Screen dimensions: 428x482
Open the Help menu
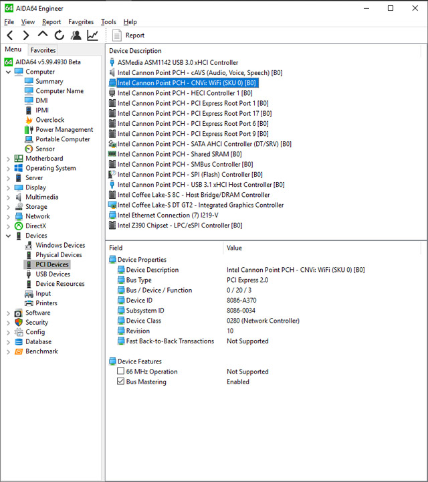click(x=130, y=22)
